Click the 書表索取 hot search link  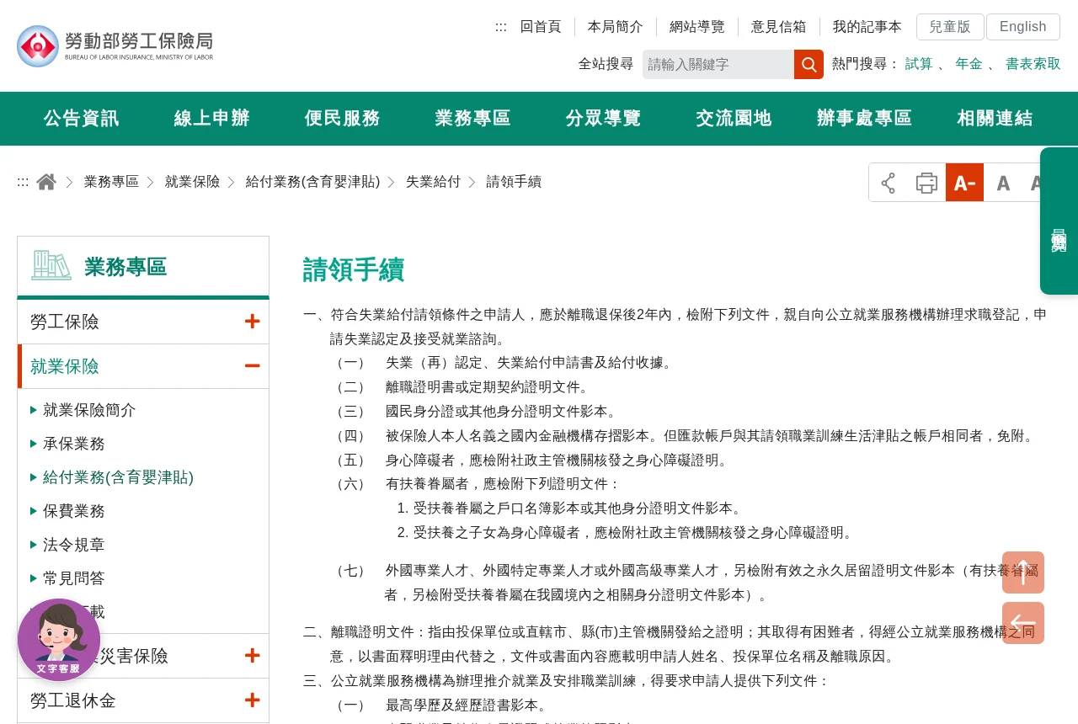pyautogui.click(x=1033, y=64)
